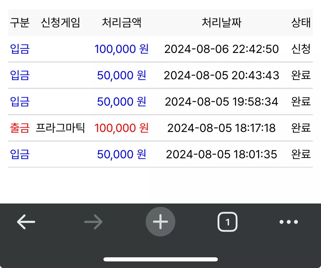This screenshot has width=321, height=268.
Task: Tap the 프라그마틱 game name
Action: tap(60, 128)
